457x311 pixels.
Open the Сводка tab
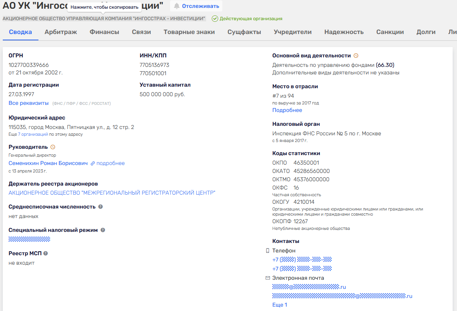tap(20, 32)
